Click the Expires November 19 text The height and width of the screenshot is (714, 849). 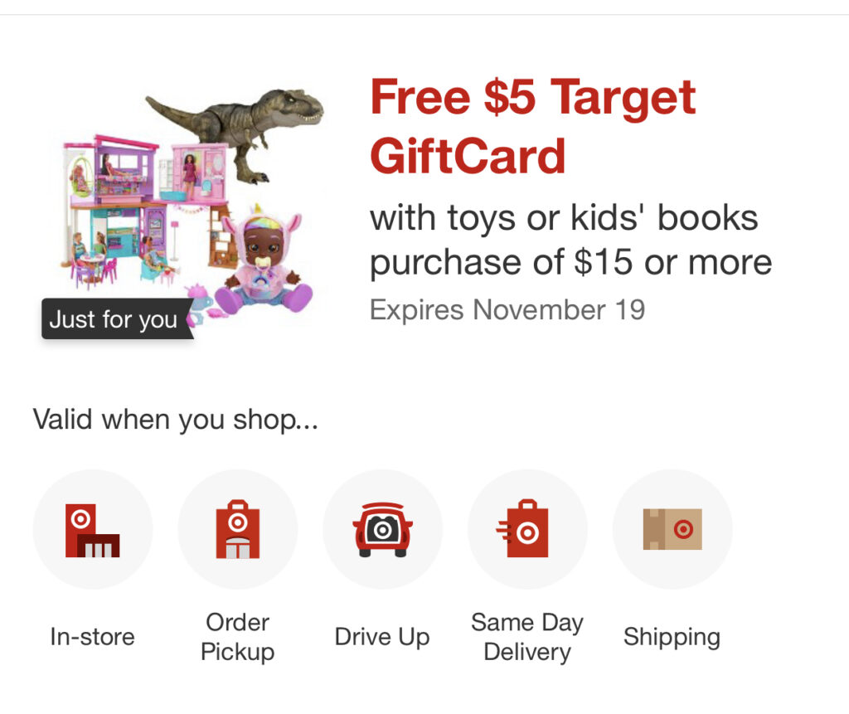507,309
